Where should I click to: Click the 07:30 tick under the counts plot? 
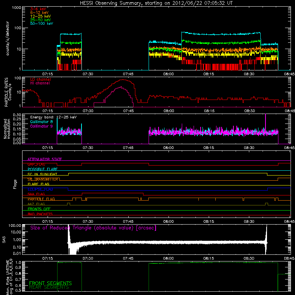tap(88, 74)
